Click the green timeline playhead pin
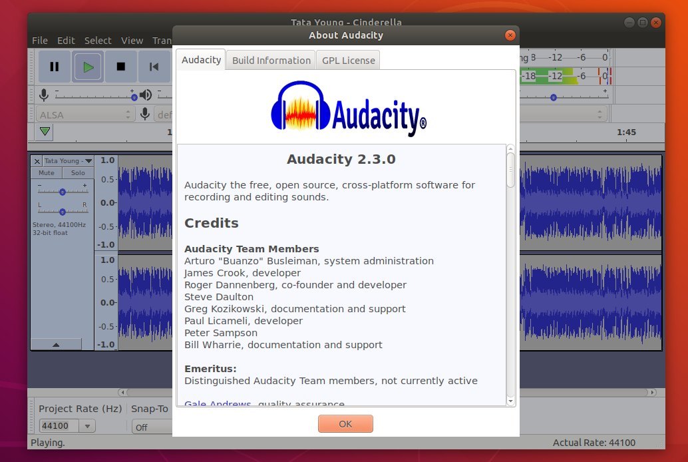This screenshot has height=462, width=688. 45,131
